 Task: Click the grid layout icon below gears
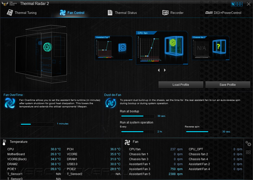click(x=248, y=152)
